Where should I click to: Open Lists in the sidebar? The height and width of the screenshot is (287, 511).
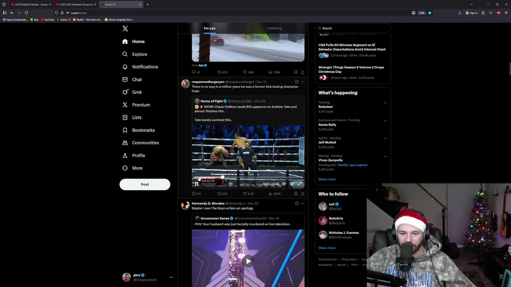click(132, 118)
